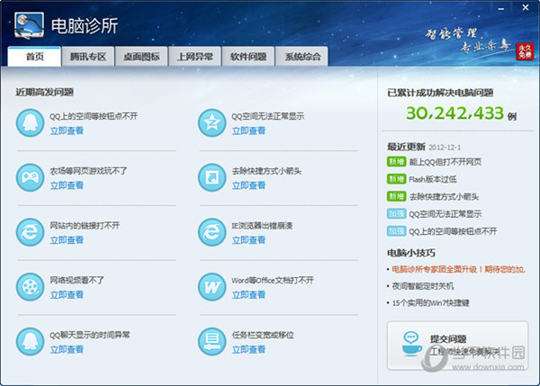Viewport: 540px width, 386px height.
Task: Click the 新增 badge next to Flash版本过低
Action: pyautogui.click(x=396, y=179)
